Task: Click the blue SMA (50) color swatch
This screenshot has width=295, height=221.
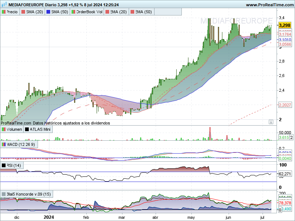Action: coord(48,12)
